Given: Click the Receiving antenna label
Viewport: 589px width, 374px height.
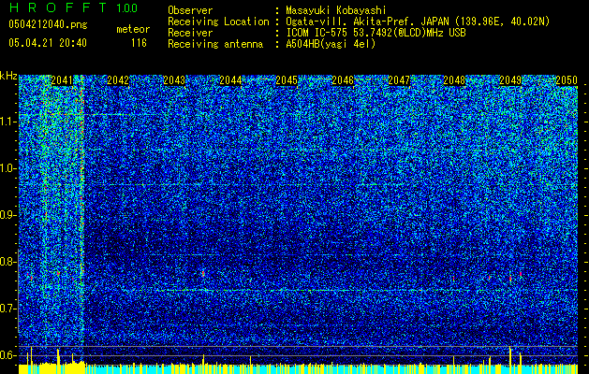Looking at the screenshot, I should click(x=215, y=44).
